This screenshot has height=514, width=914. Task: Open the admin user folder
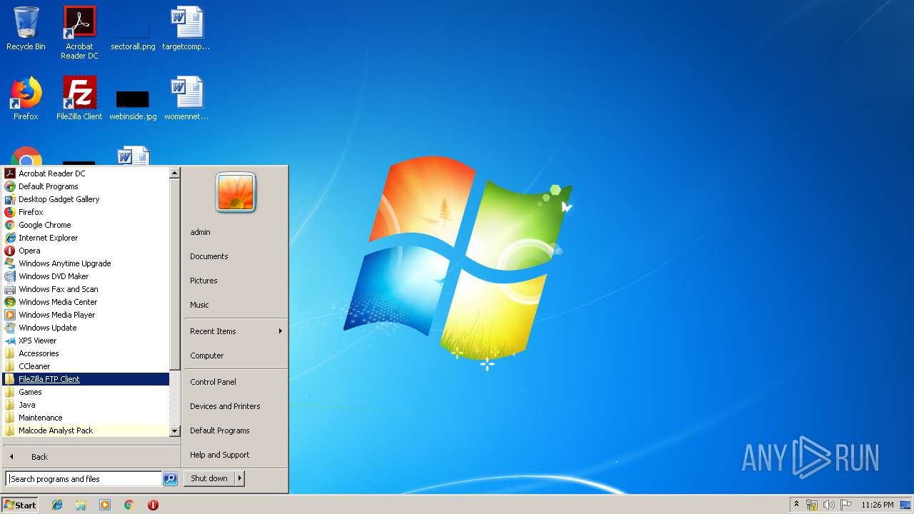[x=235, y=232]
